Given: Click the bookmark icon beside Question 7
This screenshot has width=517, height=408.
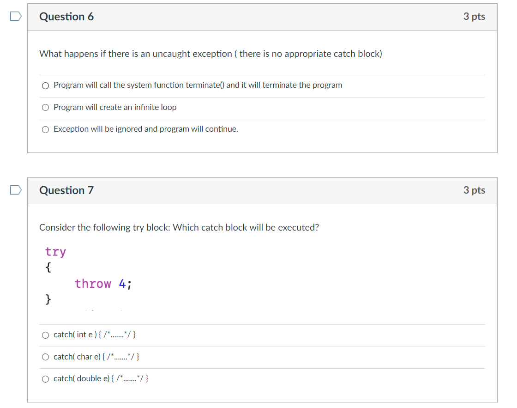Looking at the screenshot, I should point(14,189).
